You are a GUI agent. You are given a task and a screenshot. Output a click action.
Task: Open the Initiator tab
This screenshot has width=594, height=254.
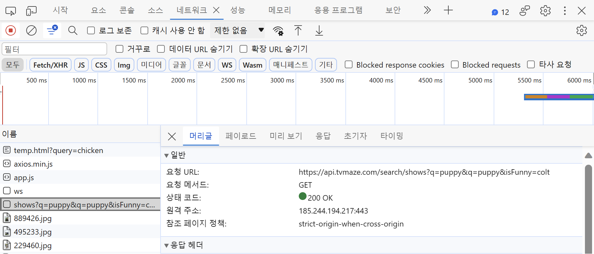pyautogui.click(x=355, y=136)
